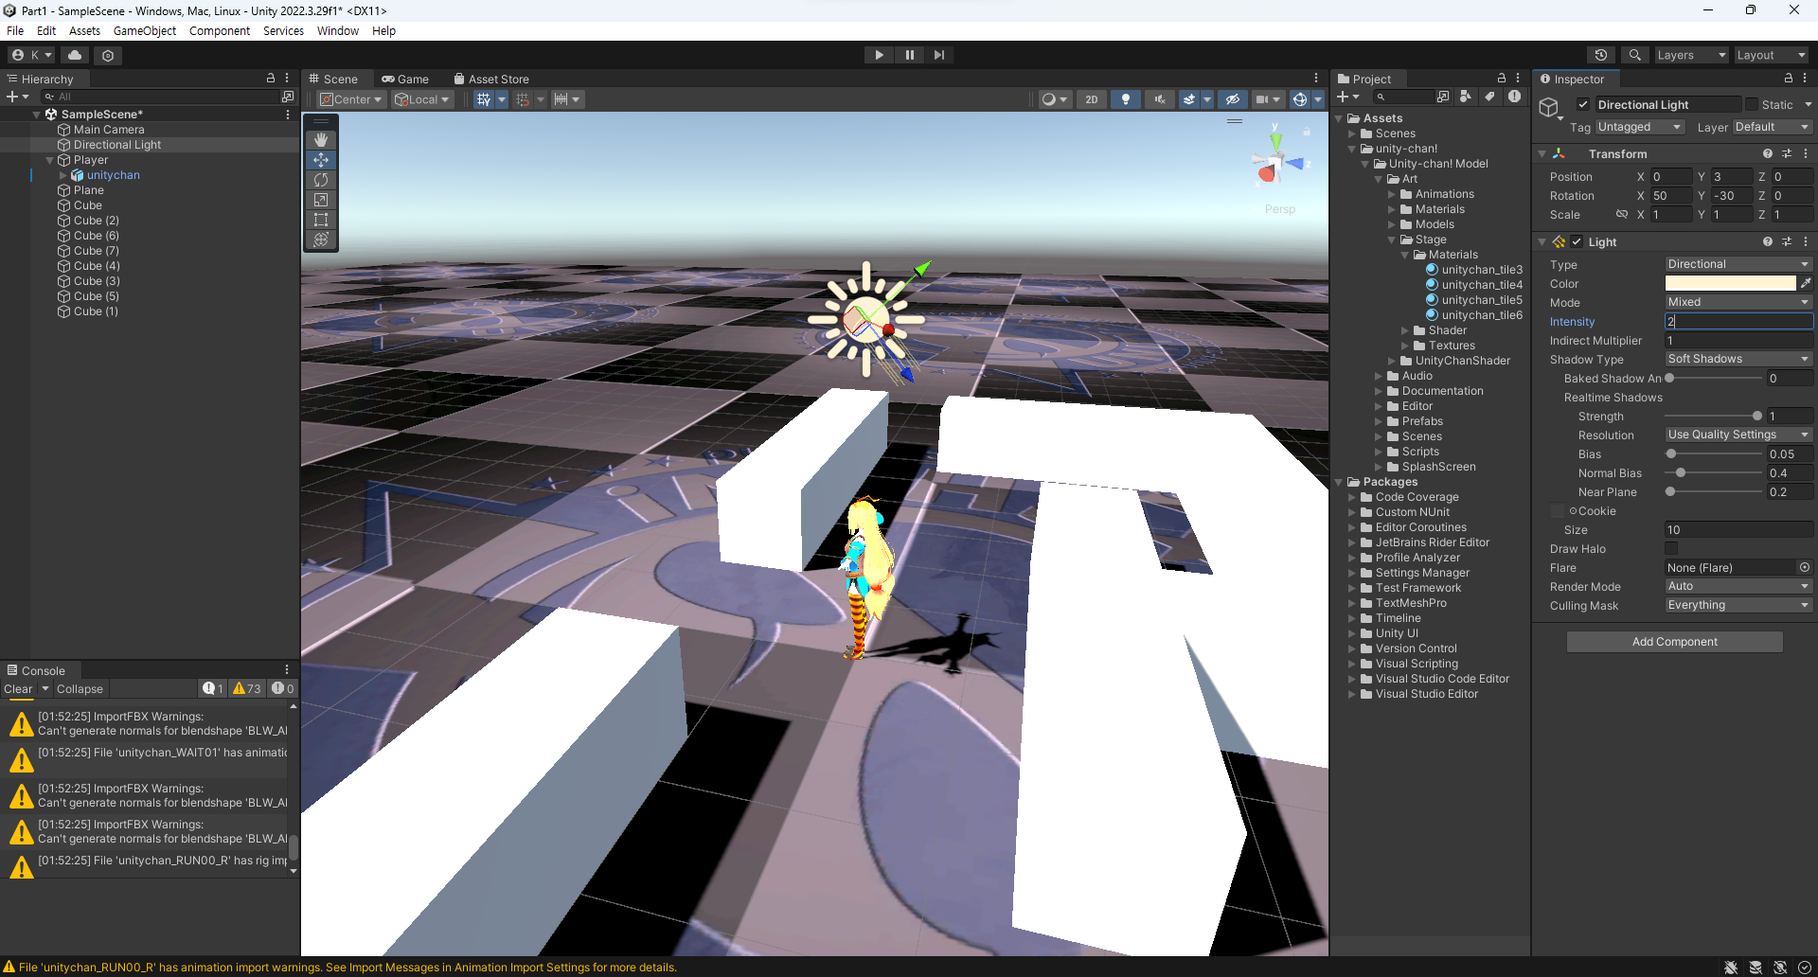Toggle Console Collapse button
This screenshot has width=1818, height=977.
[80, 689]
